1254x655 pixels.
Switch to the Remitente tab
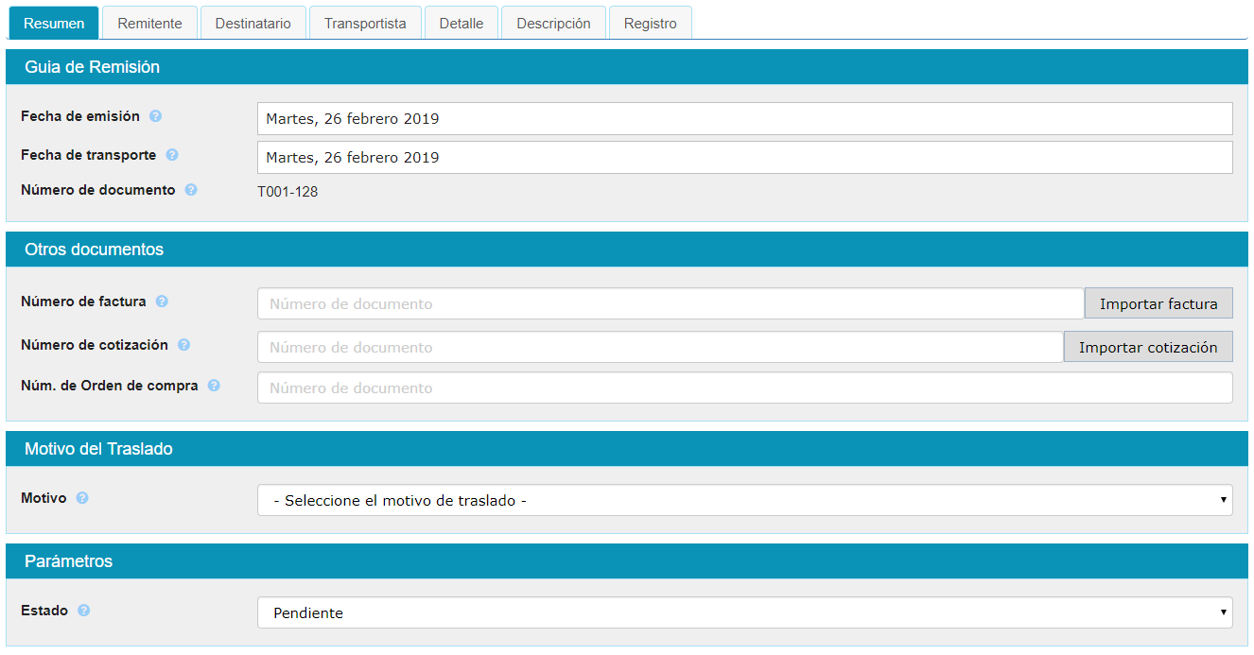pos(149,24)
